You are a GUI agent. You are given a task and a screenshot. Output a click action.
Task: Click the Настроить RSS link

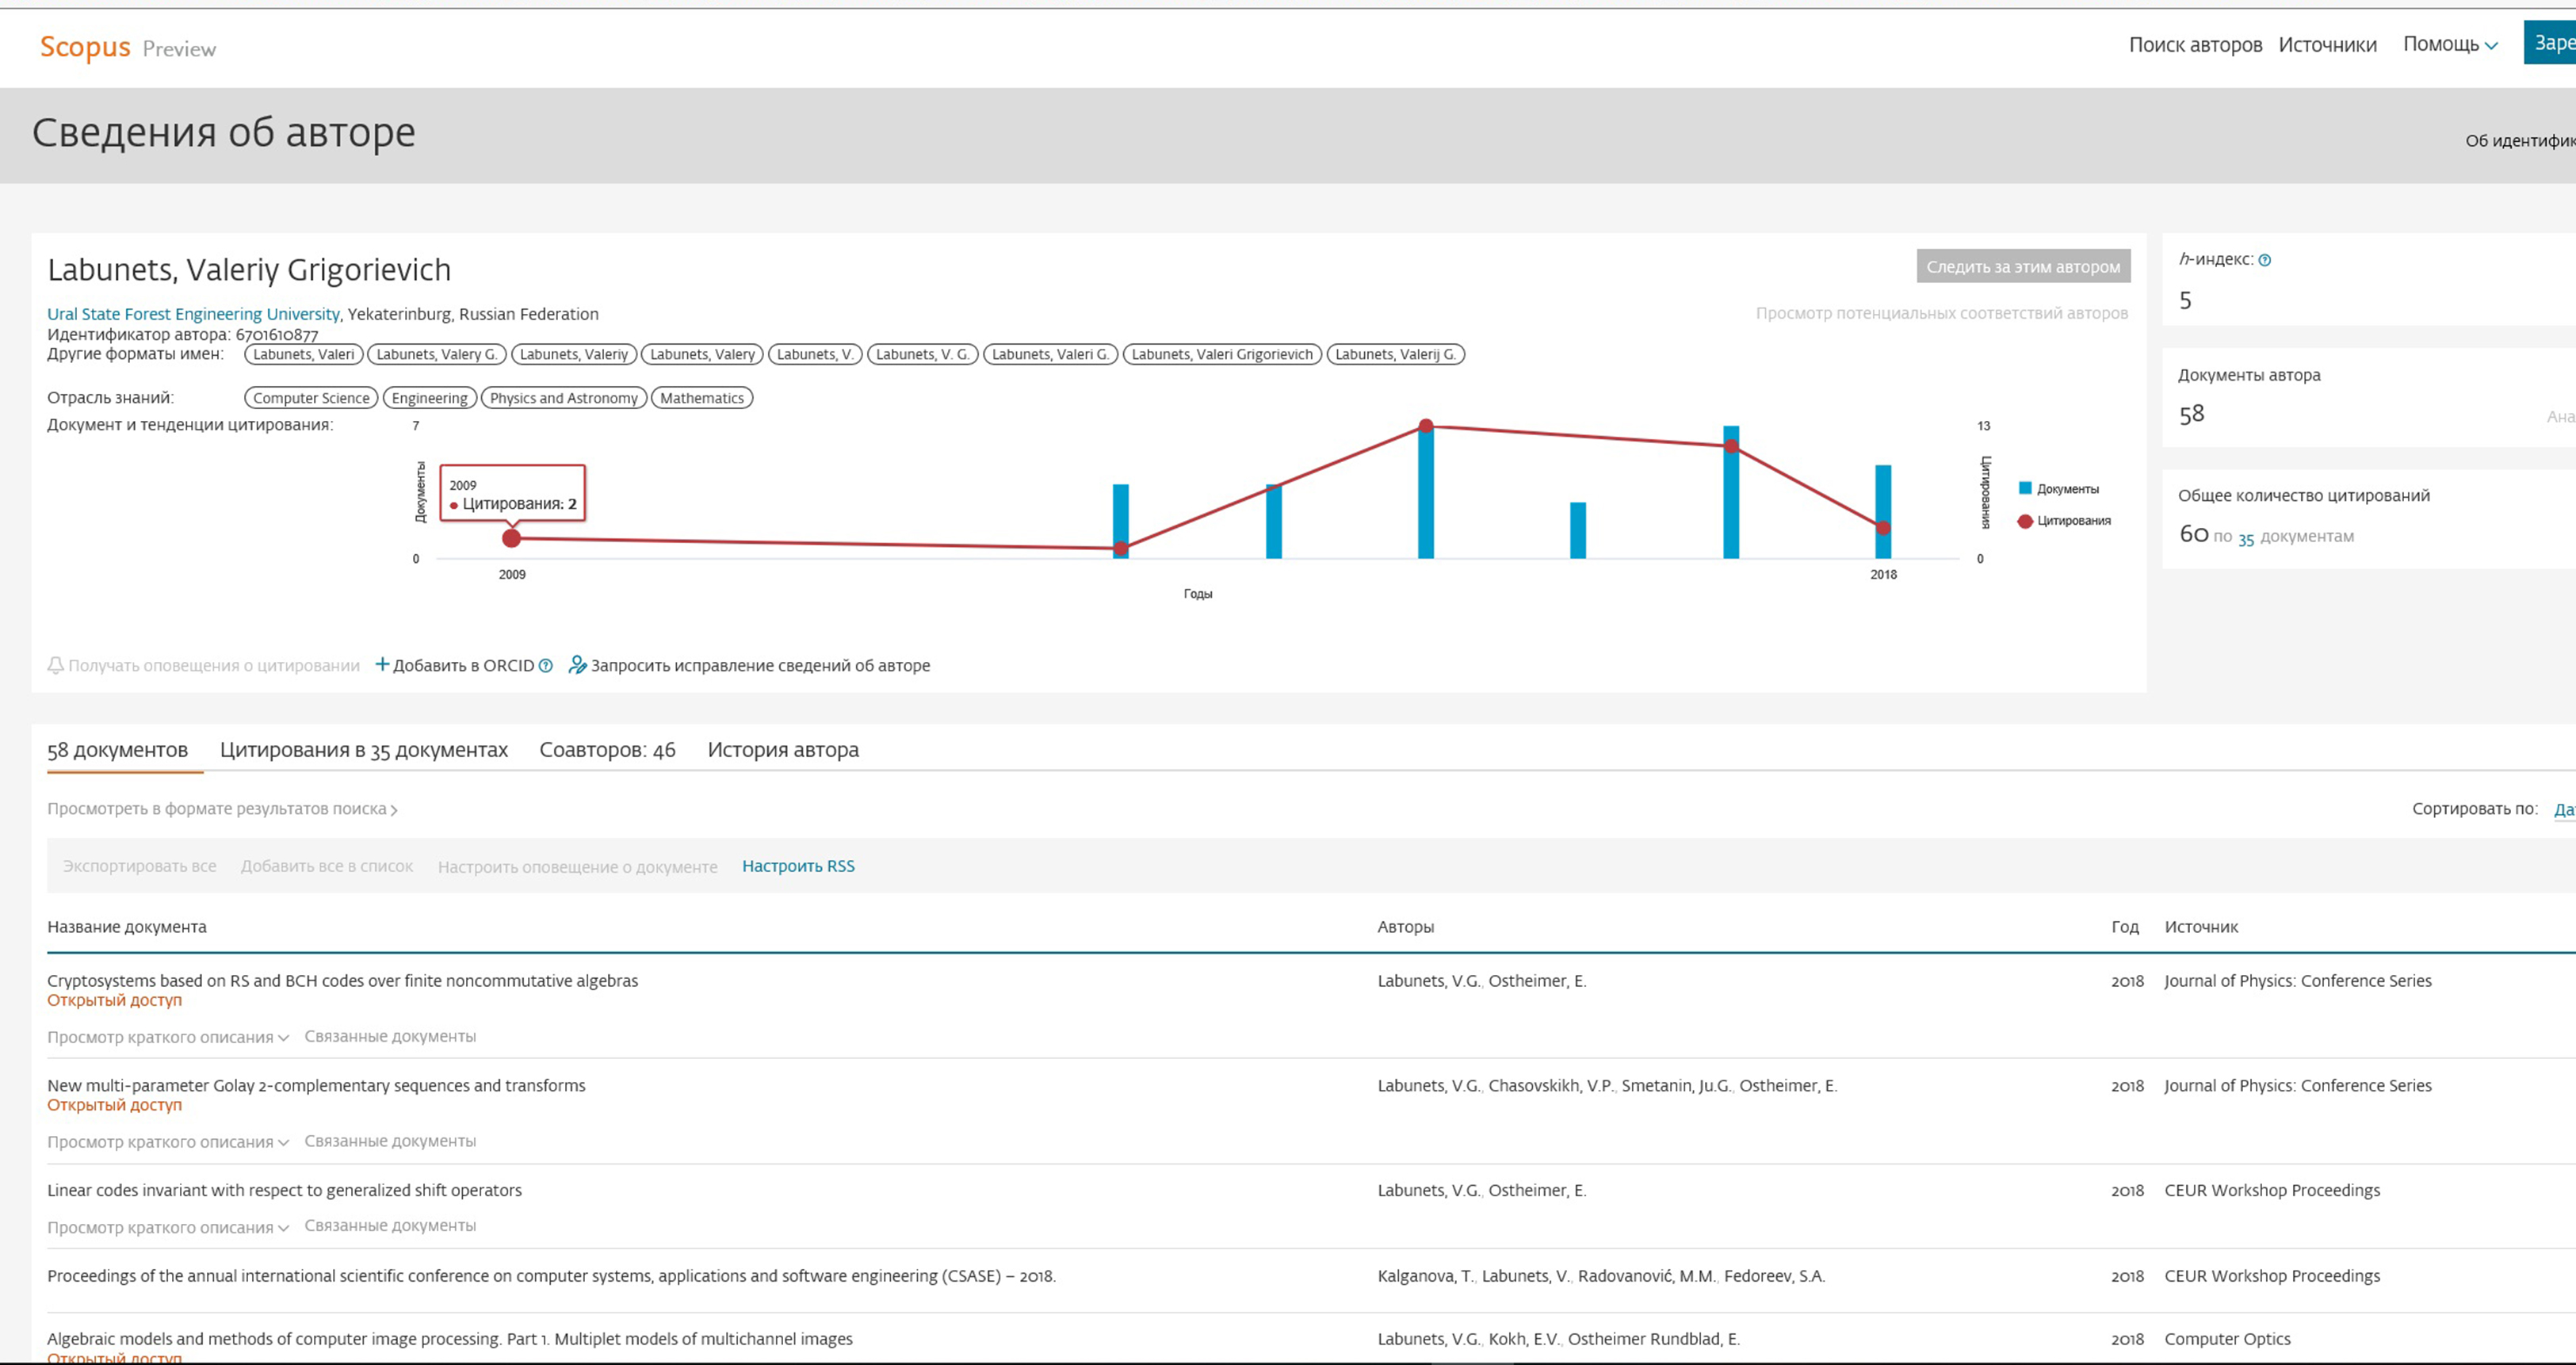pos(798,866)
